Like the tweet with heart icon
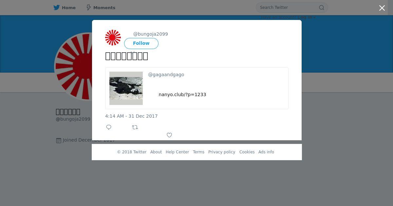This screenshot has width=393, height=206. click(x=169, y=135)
